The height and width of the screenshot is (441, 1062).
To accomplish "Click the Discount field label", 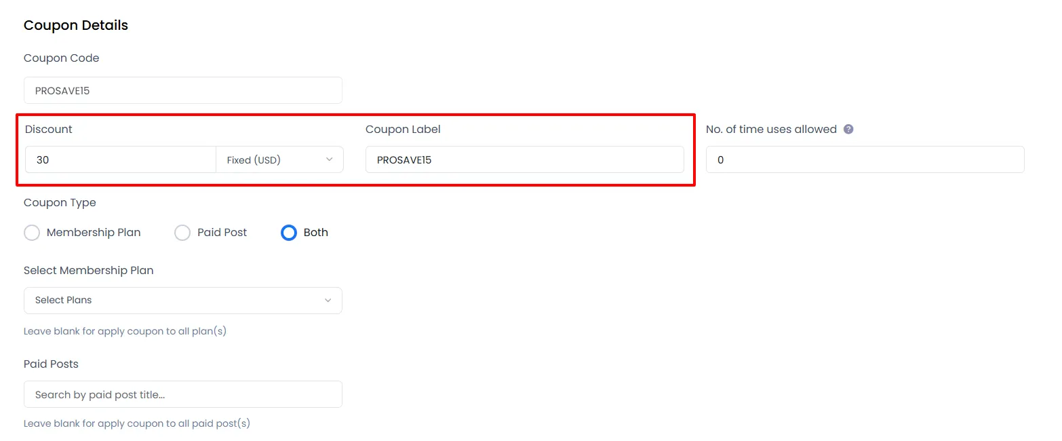I will (x=48, y=129).
